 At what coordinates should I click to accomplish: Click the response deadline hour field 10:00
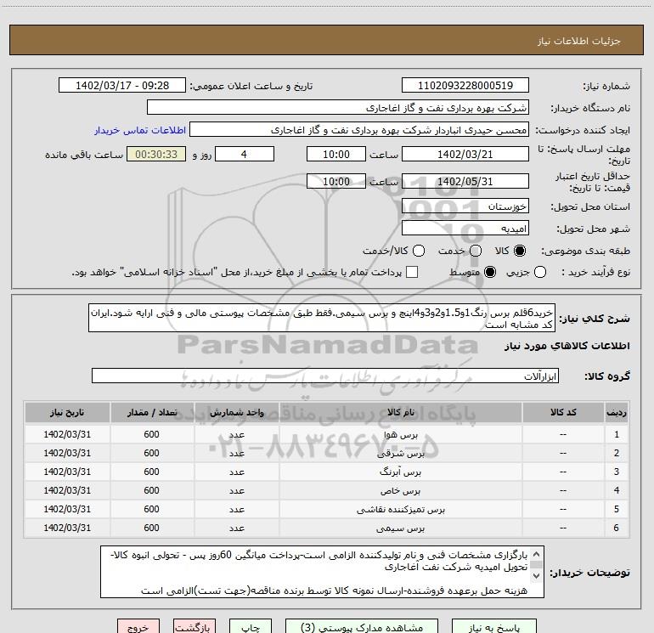(336, 154)
